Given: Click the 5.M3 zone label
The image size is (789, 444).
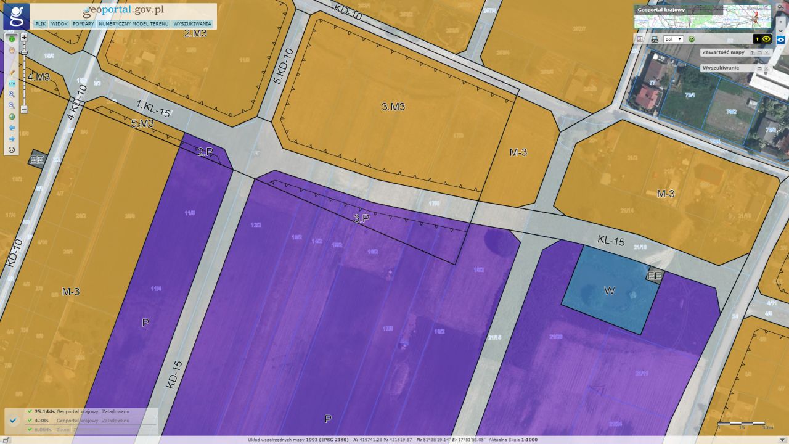Looking at the screenshot, I should click(x=142, y=123).
